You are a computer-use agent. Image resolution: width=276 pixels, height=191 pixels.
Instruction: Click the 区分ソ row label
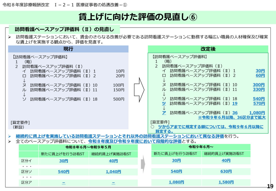tap(26, 172)
